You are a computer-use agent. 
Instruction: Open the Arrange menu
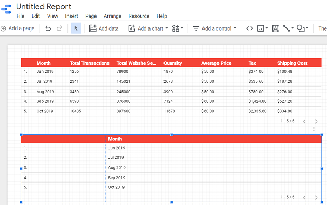click(x=113, y=16)
